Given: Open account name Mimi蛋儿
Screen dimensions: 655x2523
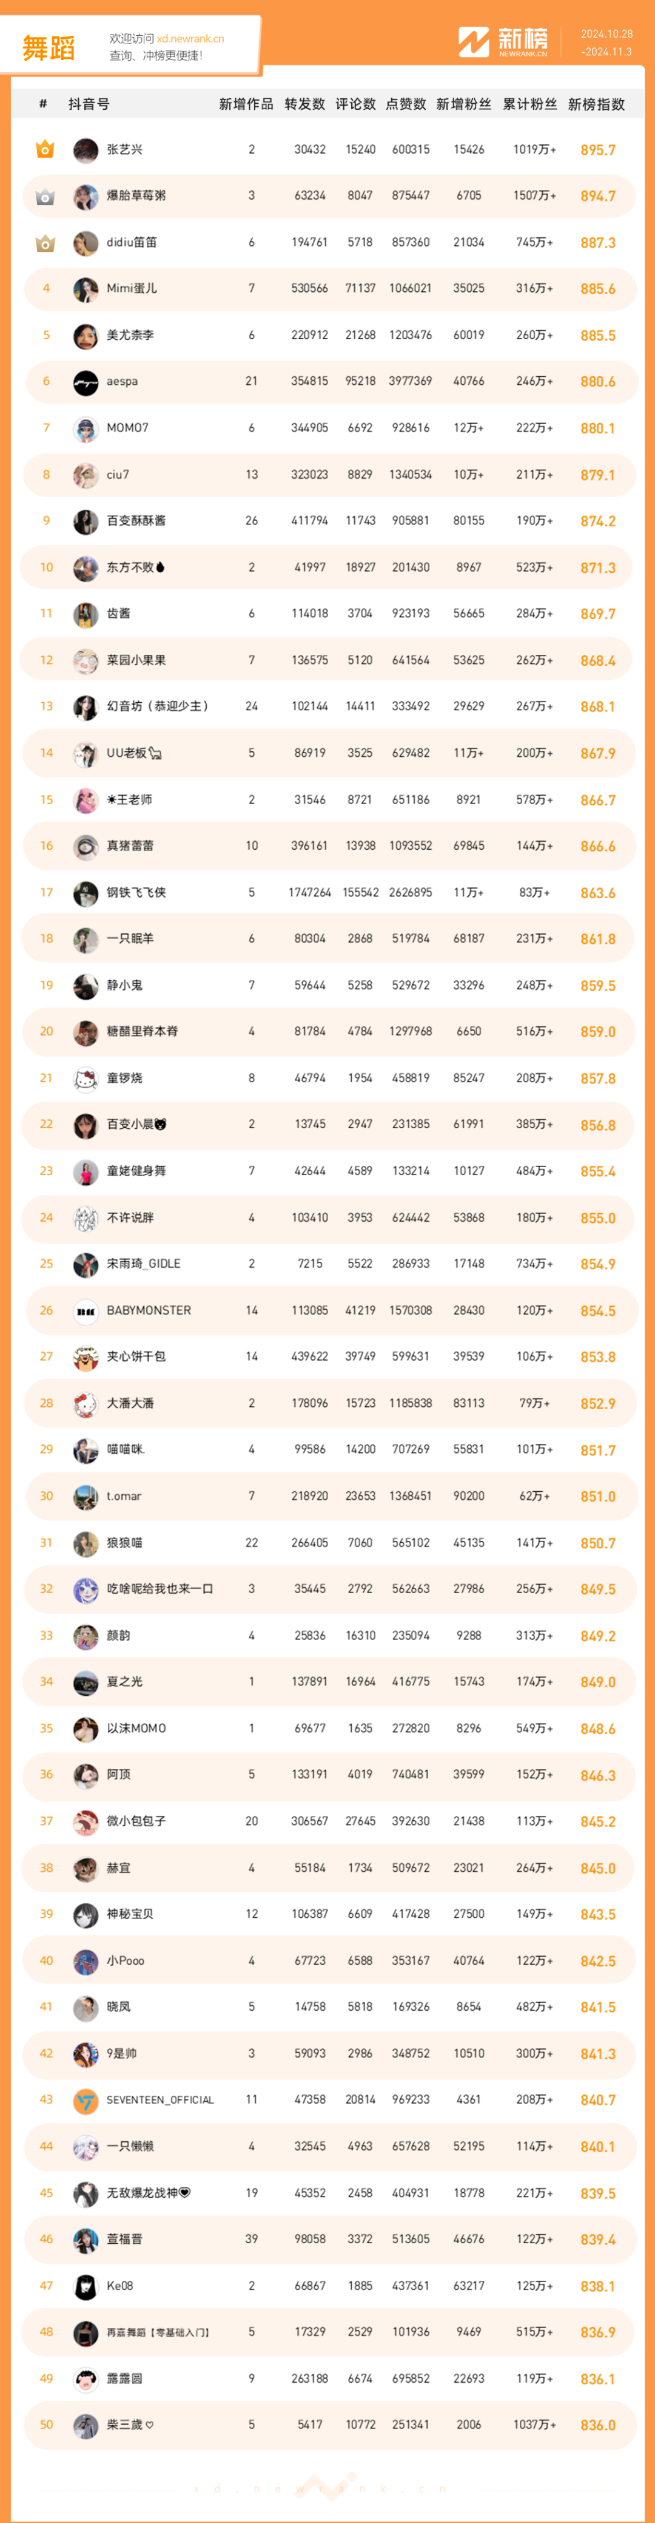Looking at the screenshot, I should pyautogui.click(x=131, y=289).
